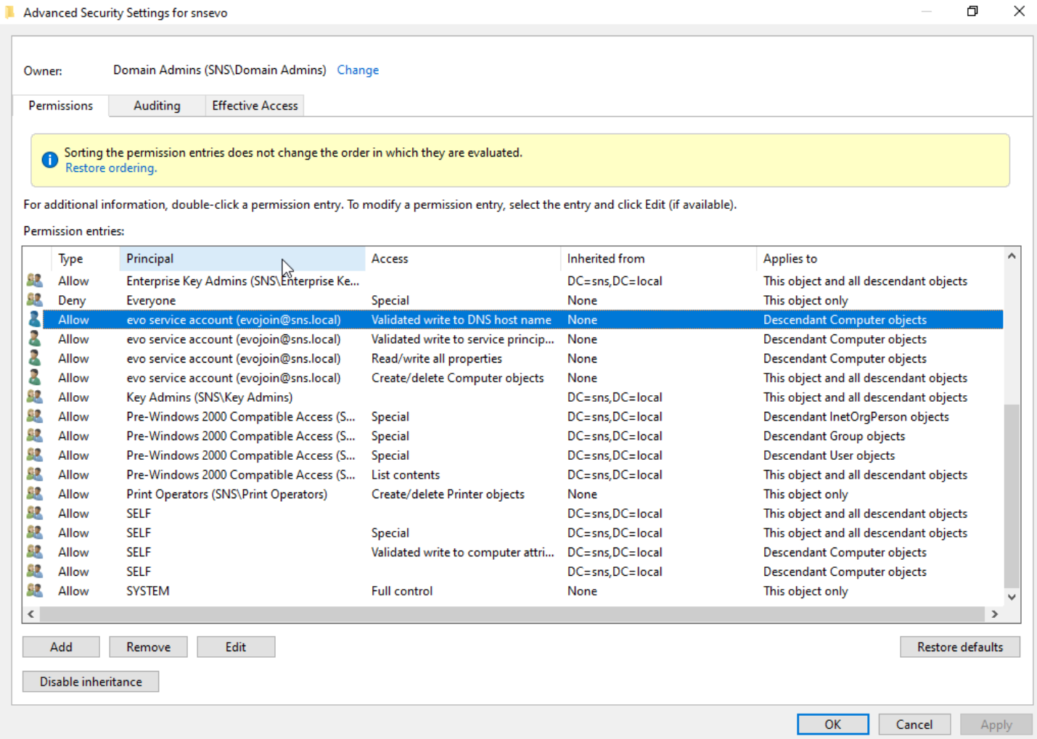Confirm with the OK button
The image size is (1037, 739).
[x=833, y=724]
